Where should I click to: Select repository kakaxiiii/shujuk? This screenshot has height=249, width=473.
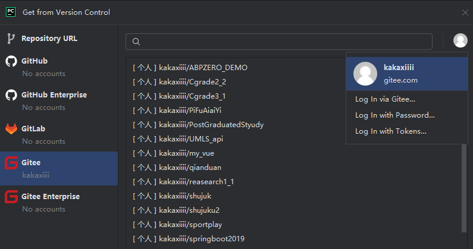pos(172,196)
